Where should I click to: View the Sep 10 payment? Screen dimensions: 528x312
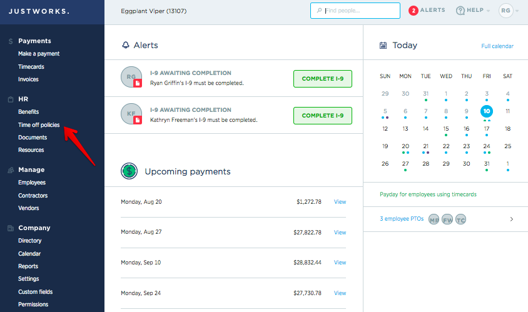(340, 263)
